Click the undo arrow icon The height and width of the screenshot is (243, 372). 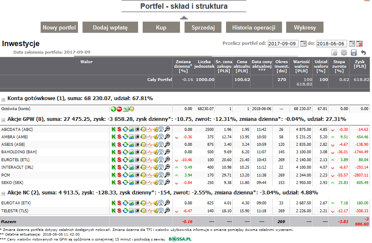coord(363,52)
